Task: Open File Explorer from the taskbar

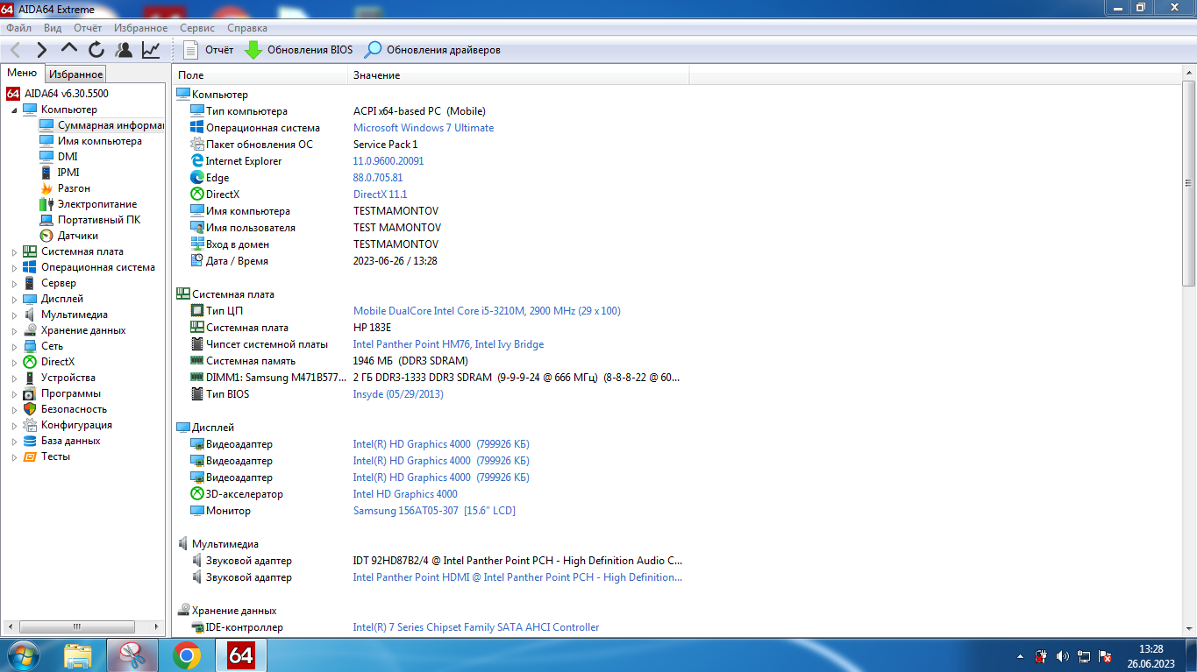Action: (78, 655)
